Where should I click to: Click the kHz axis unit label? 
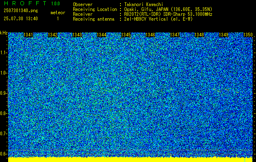[4, 33]
